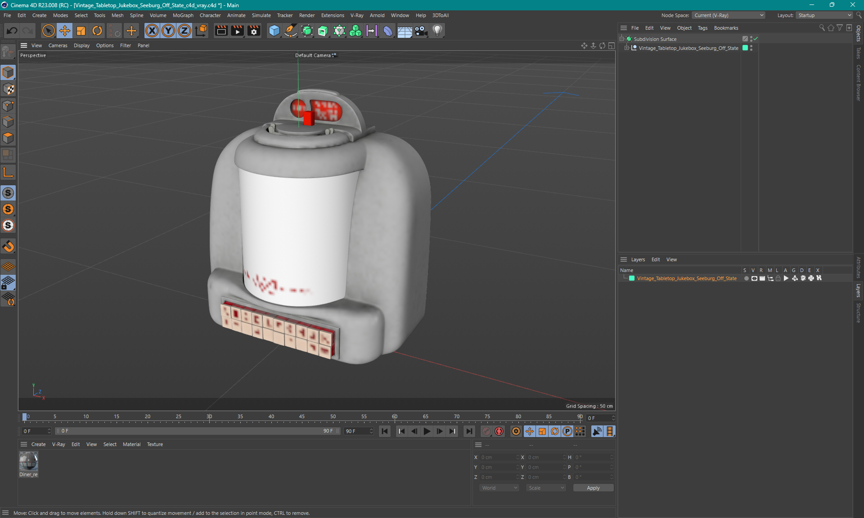The image size is (864, 518).
Task: Play the animation forward
Action: click(427, 431)
